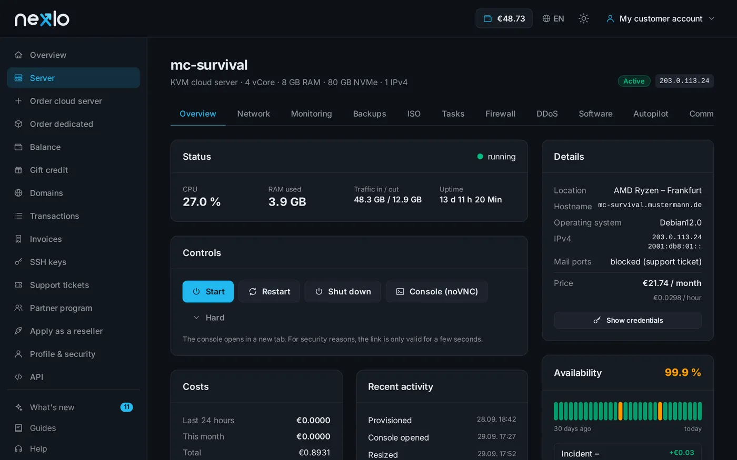The width and height of the screenshot is (737, 460).
Task: Open the Backups tab
Action: pos(370,114)
